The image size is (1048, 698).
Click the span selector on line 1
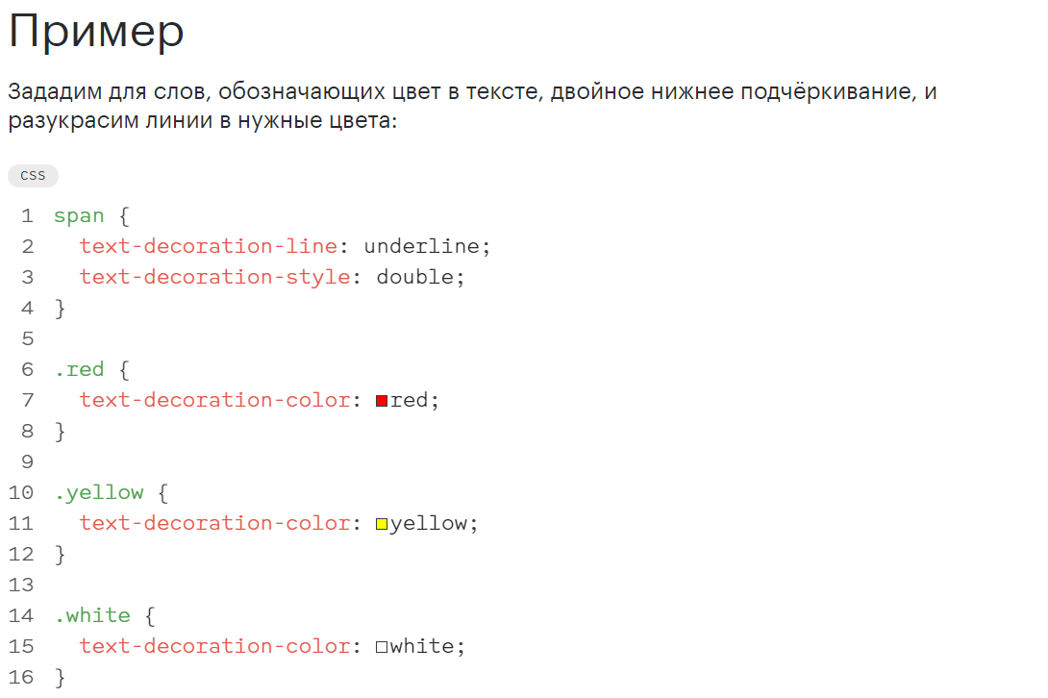79,216
